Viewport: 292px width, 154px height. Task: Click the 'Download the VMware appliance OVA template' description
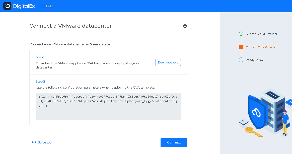(x=88, y=65)
